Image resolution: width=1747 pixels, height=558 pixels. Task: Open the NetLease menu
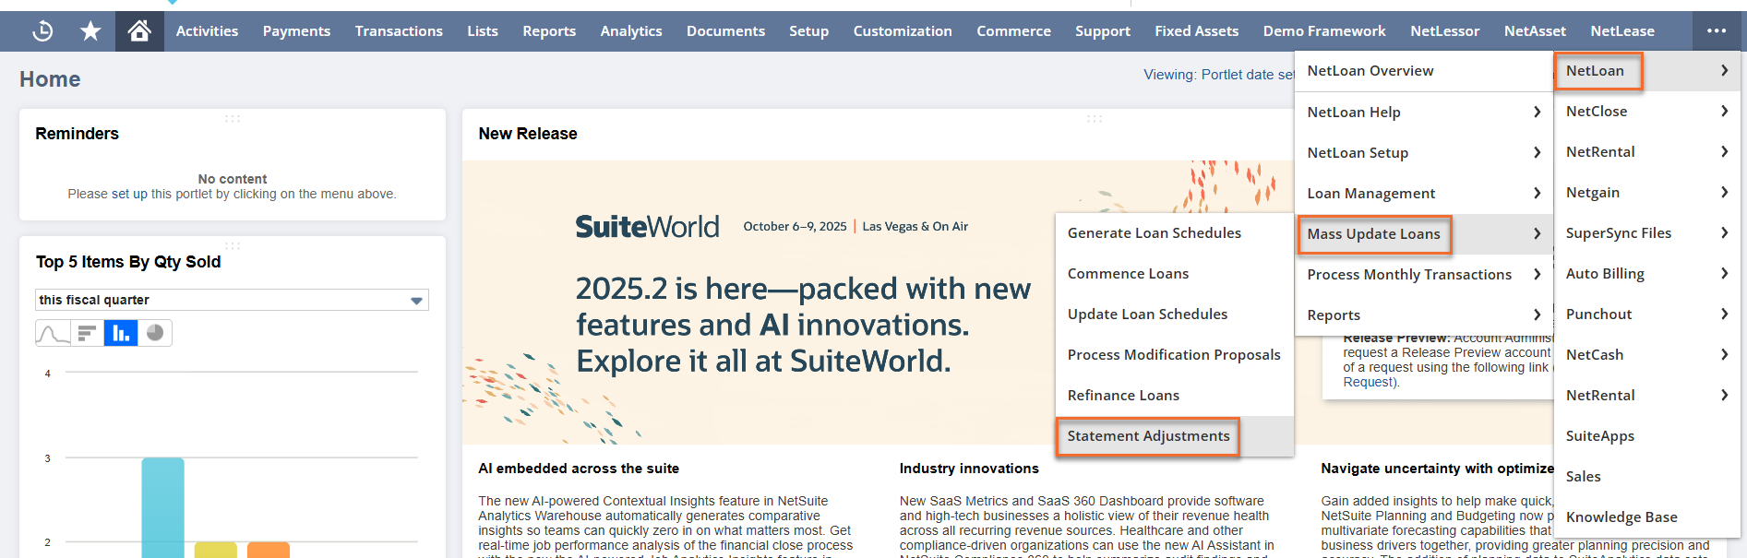[1622, 31]
